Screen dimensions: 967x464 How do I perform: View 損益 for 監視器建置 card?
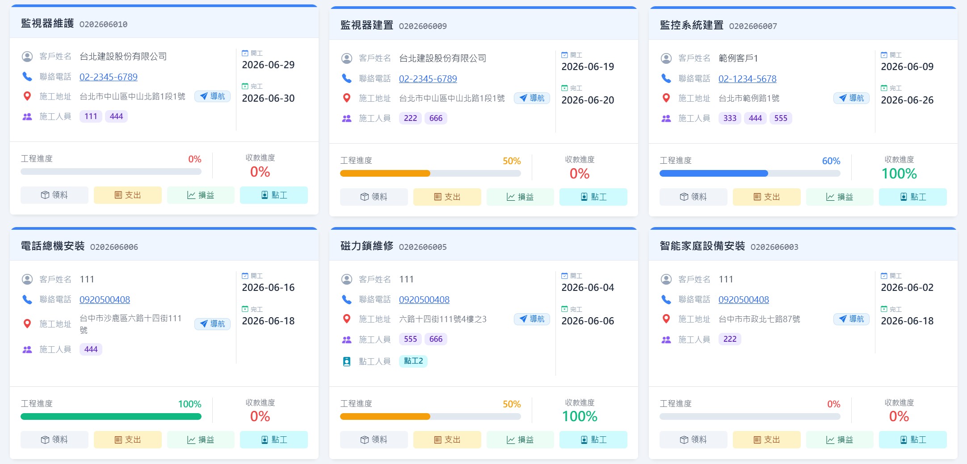point(520,197)
